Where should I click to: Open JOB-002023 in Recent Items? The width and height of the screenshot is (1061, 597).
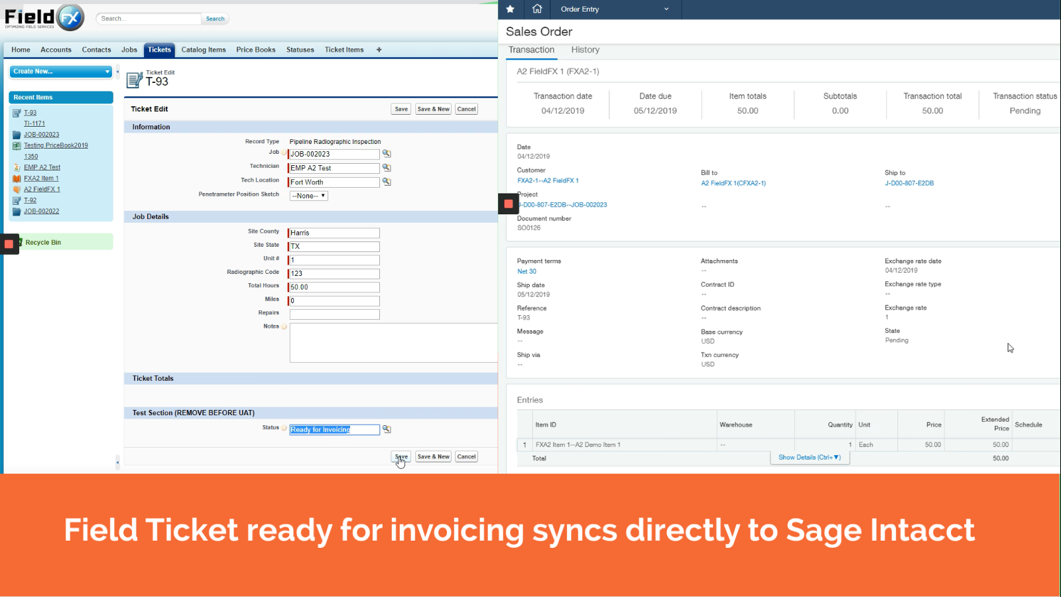(41, 135)
